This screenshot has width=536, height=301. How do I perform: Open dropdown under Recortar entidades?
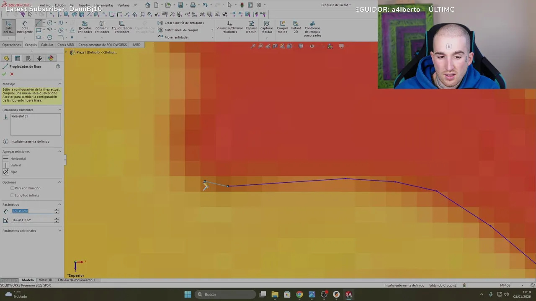(x=85, y=38)
